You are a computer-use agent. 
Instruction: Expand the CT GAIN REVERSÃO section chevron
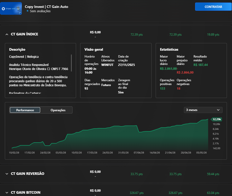tap(7, 174)
